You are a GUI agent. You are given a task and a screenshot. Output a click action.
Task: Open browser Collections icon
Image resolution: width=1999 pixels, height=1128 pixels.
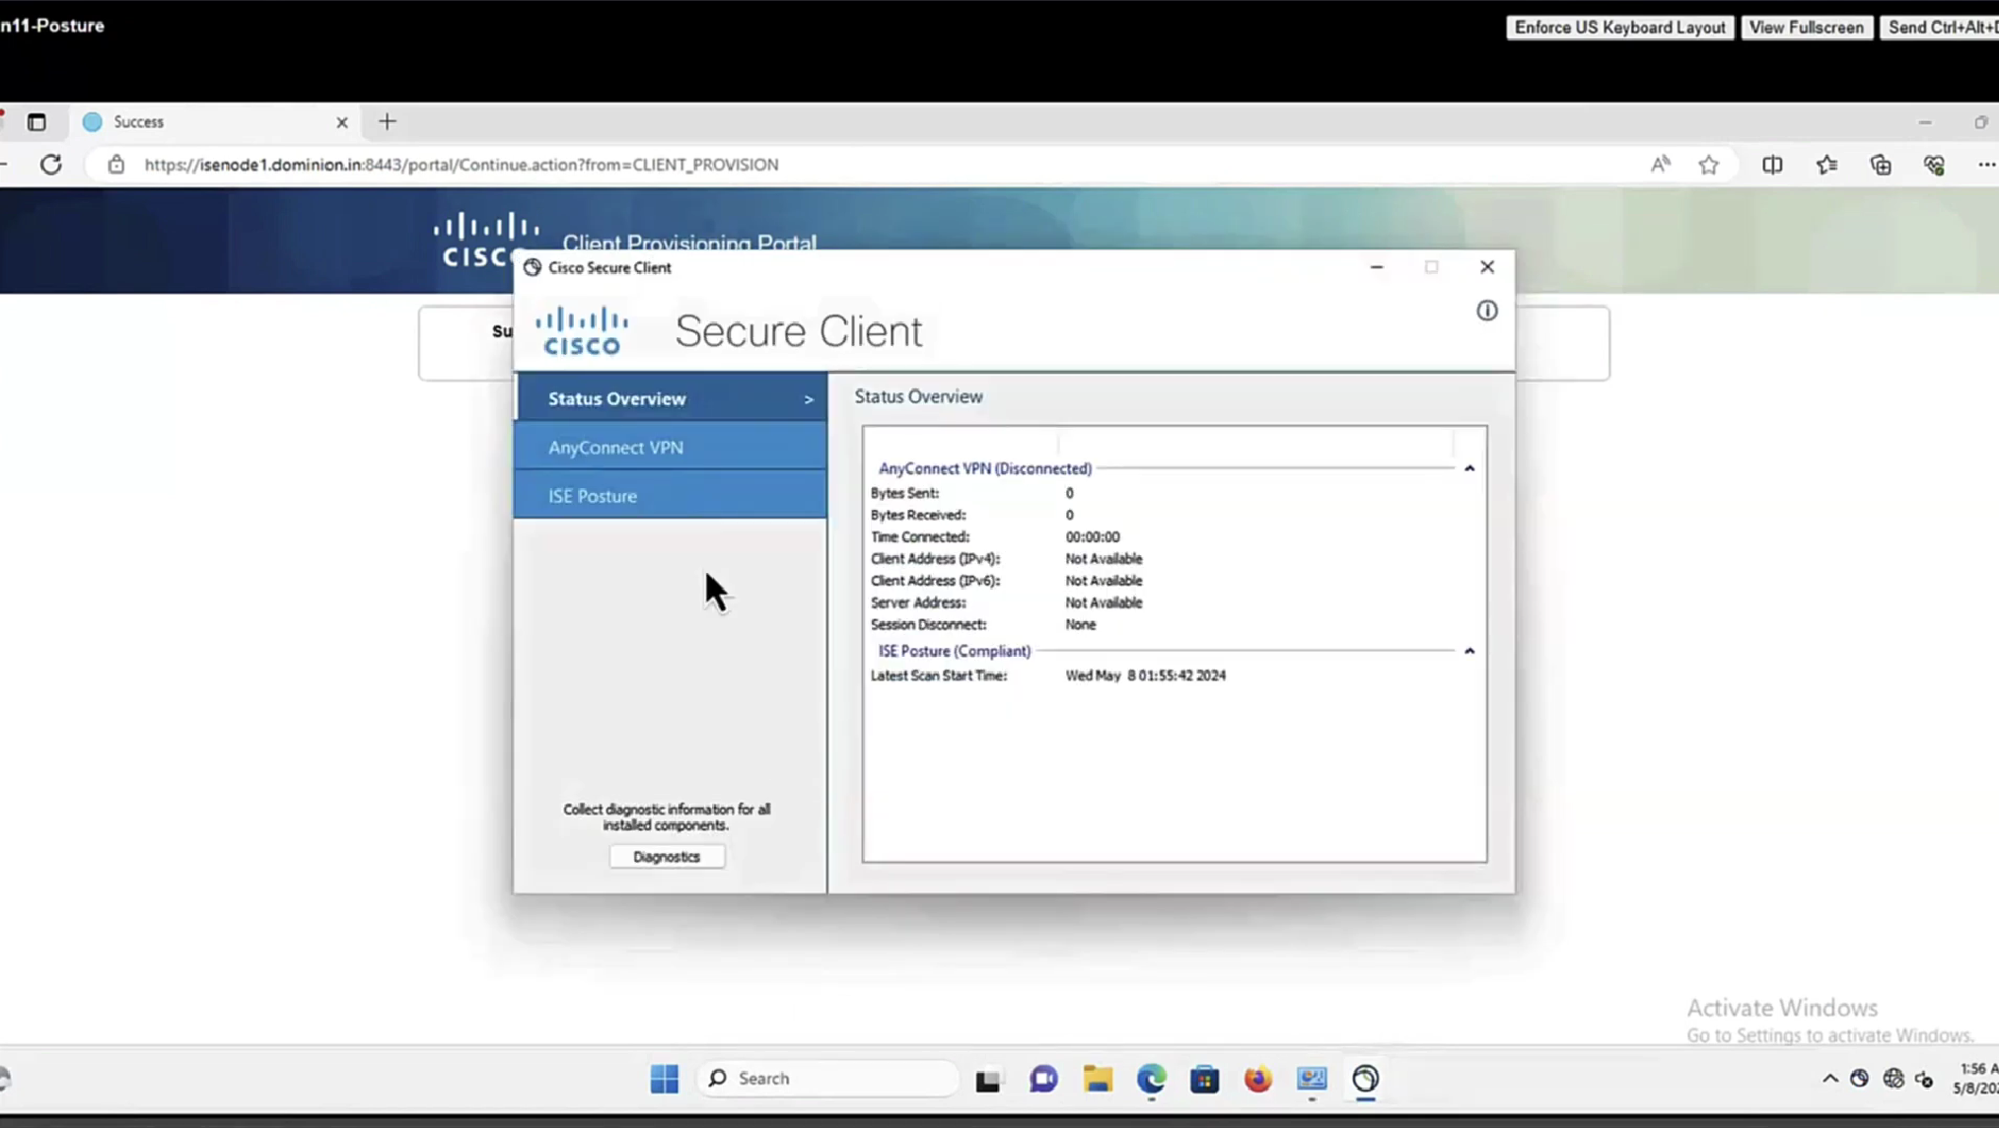pos(1881,165)
